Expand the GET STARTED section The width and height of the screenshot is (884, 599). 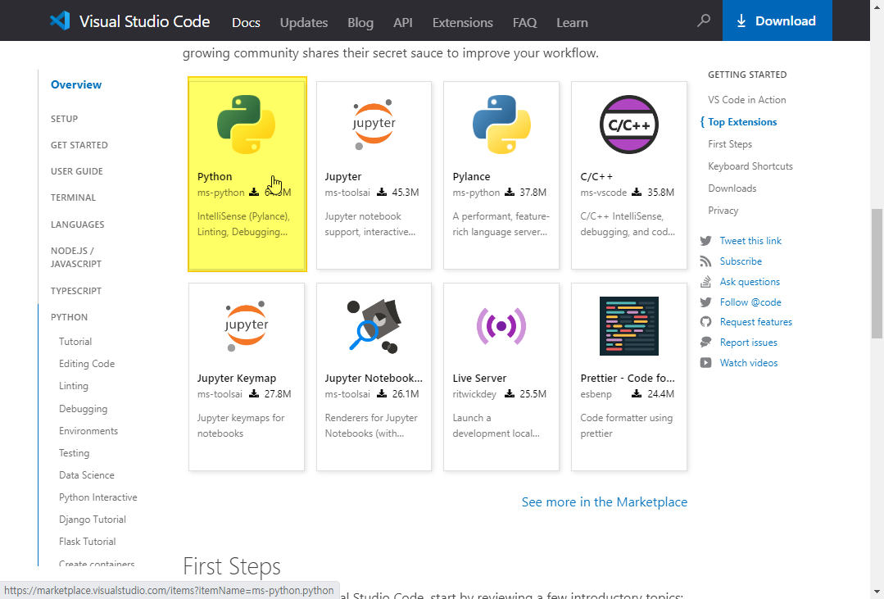click(79, 145)
